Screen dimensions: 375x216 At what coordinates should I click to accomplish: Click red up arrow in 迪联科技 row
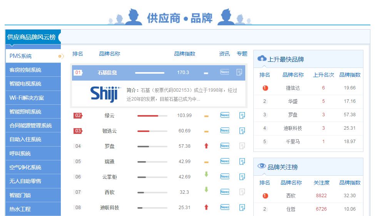(x=206, y=207)
